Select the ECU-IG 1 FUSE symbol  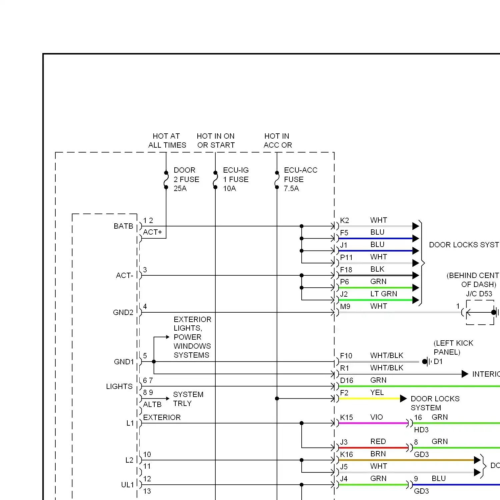coord(215,180)
